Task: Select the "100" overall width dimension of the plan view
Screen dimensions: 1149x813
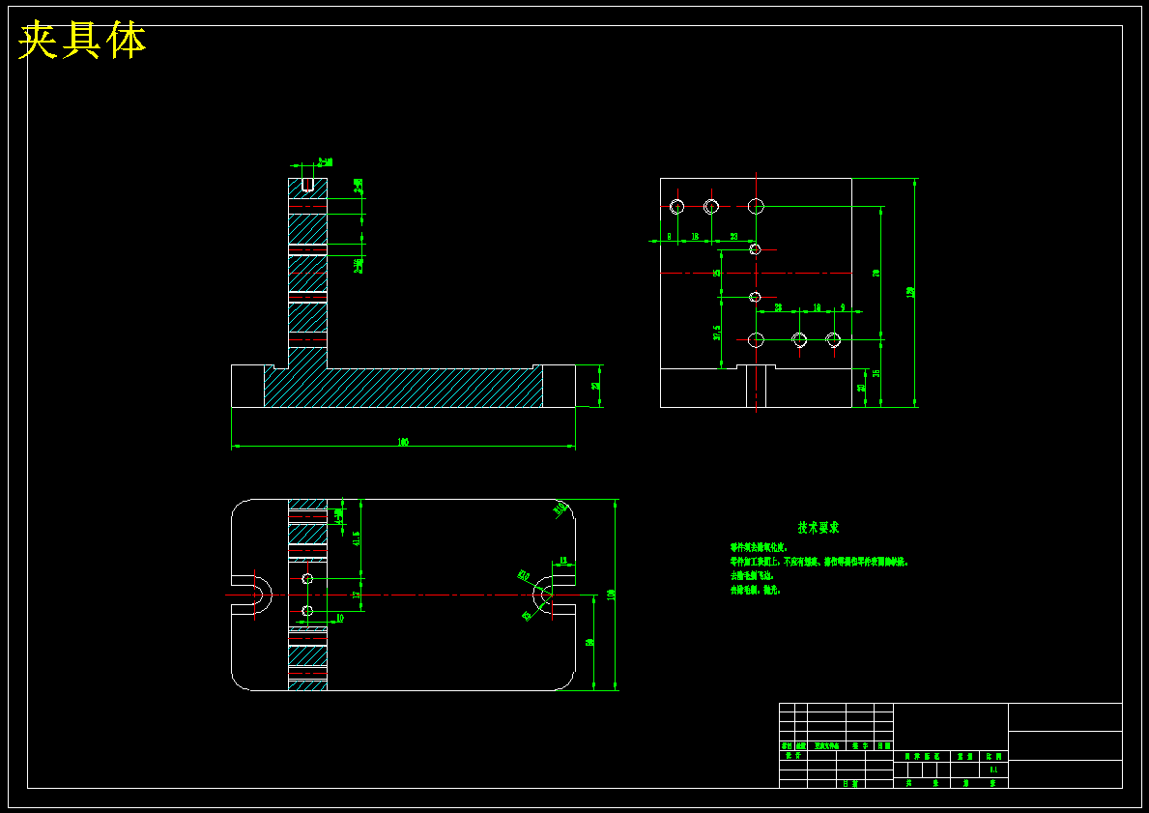Action: (611, 594)
